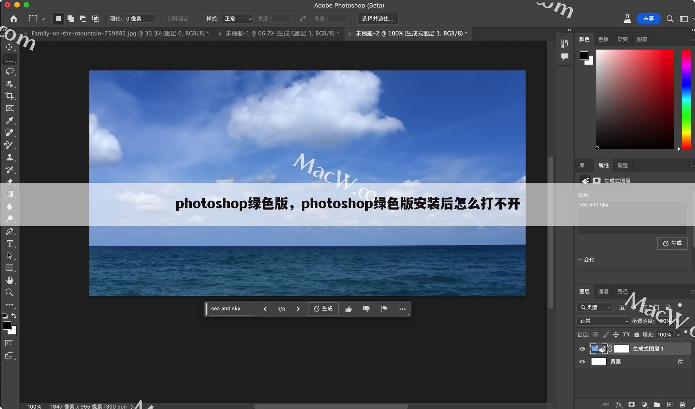The height and width of the screenshot is (409, 695).
Task: Hide the 背景 layer
Action: coord(582,362)
